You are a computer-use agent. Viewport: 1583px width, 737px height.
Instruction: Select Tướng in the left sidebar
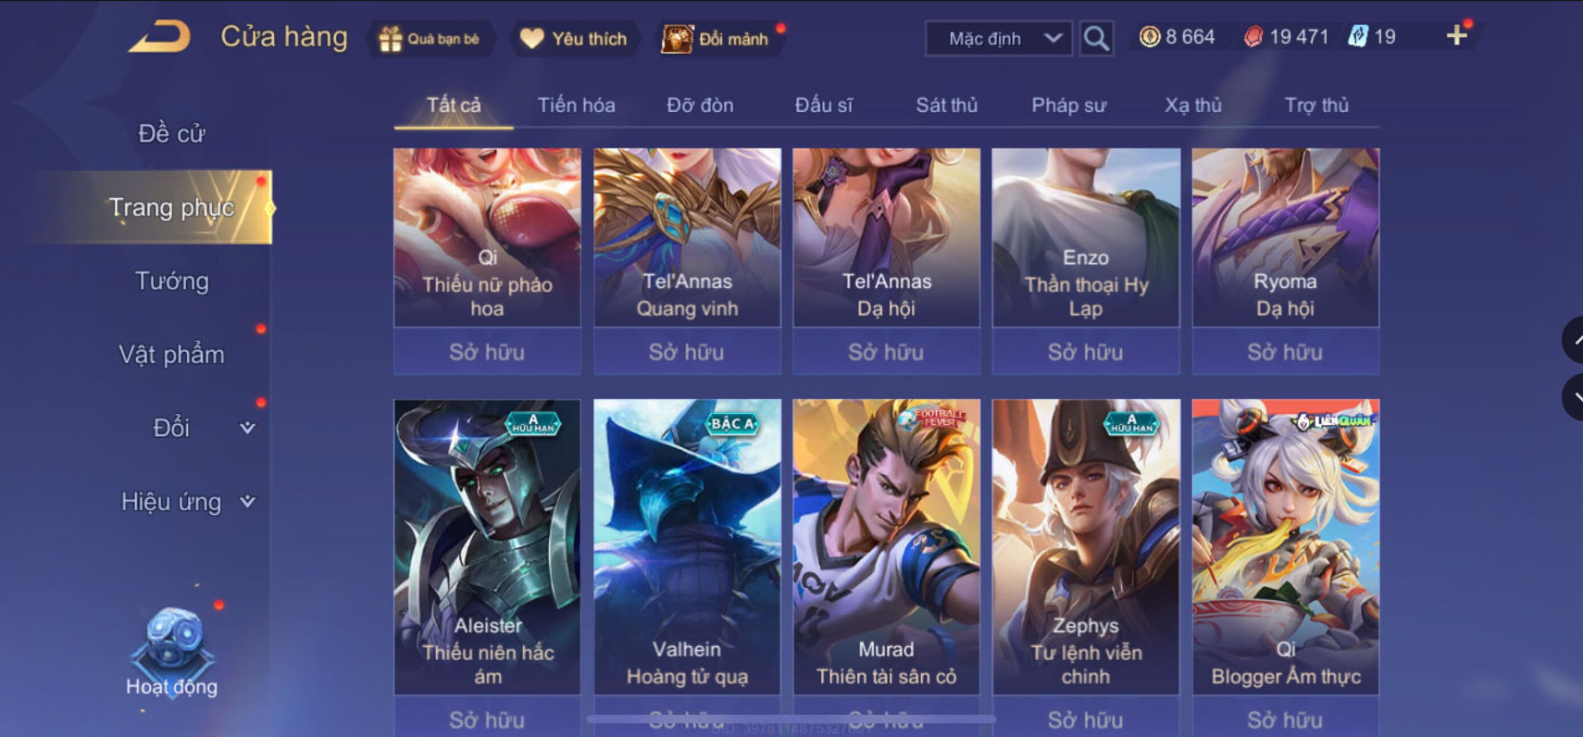[x=172, y=281]
